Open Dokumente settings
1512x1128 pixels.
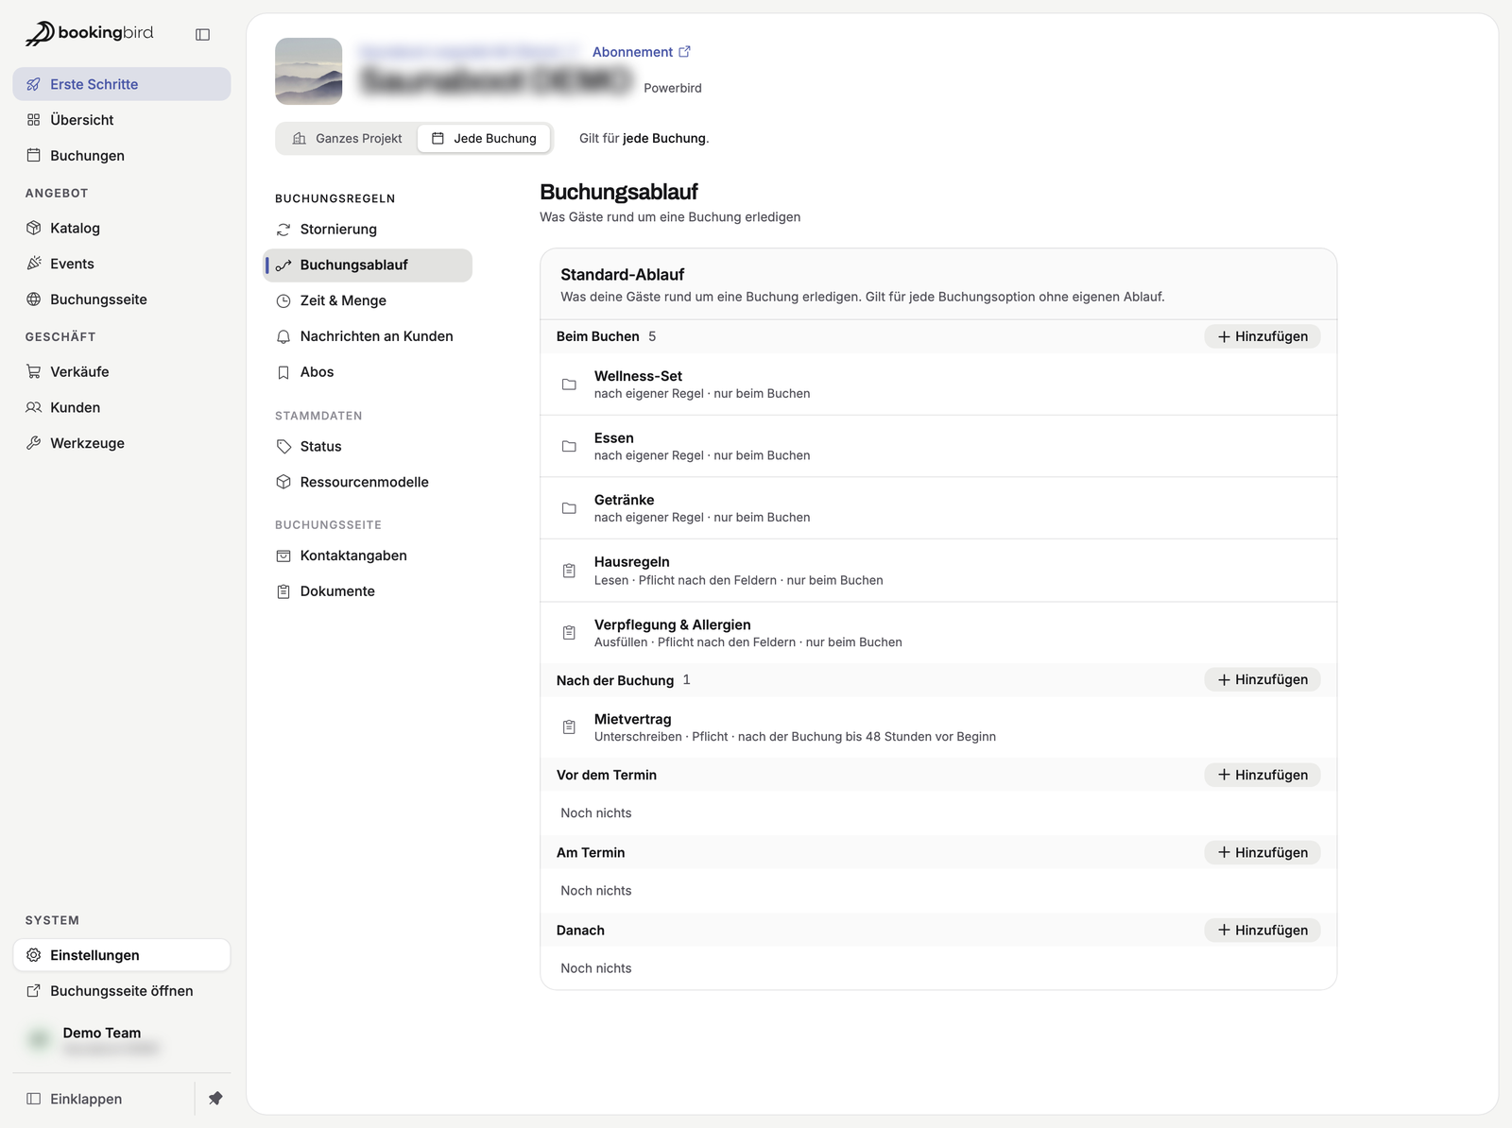tap(368, 591)
